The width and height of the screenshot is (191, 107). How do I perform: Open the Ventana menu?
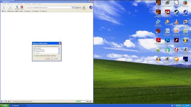point(34,4)
